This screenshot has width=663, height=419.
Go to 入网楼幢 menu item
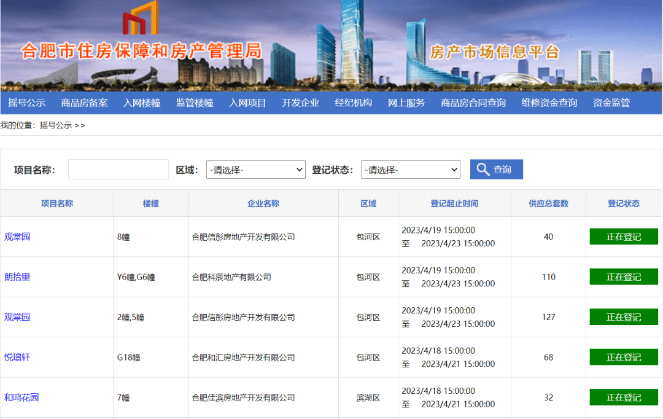point(142,103)
